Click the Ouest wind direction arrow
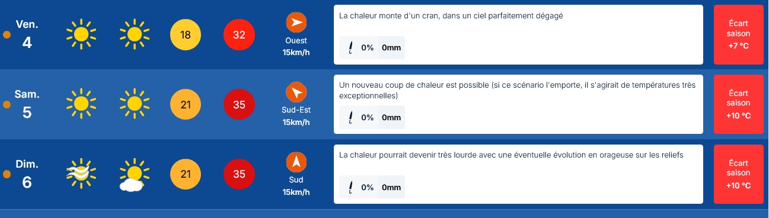Image resolution: width=769 pixels, height=218 pixels. click(x=296, y=23)
